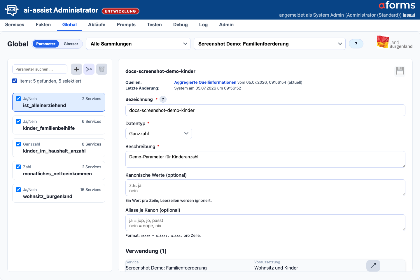This screenshot has height=280, width=420.
Task: Click the '6 Services' count label
Action: (x=92, y=121)
